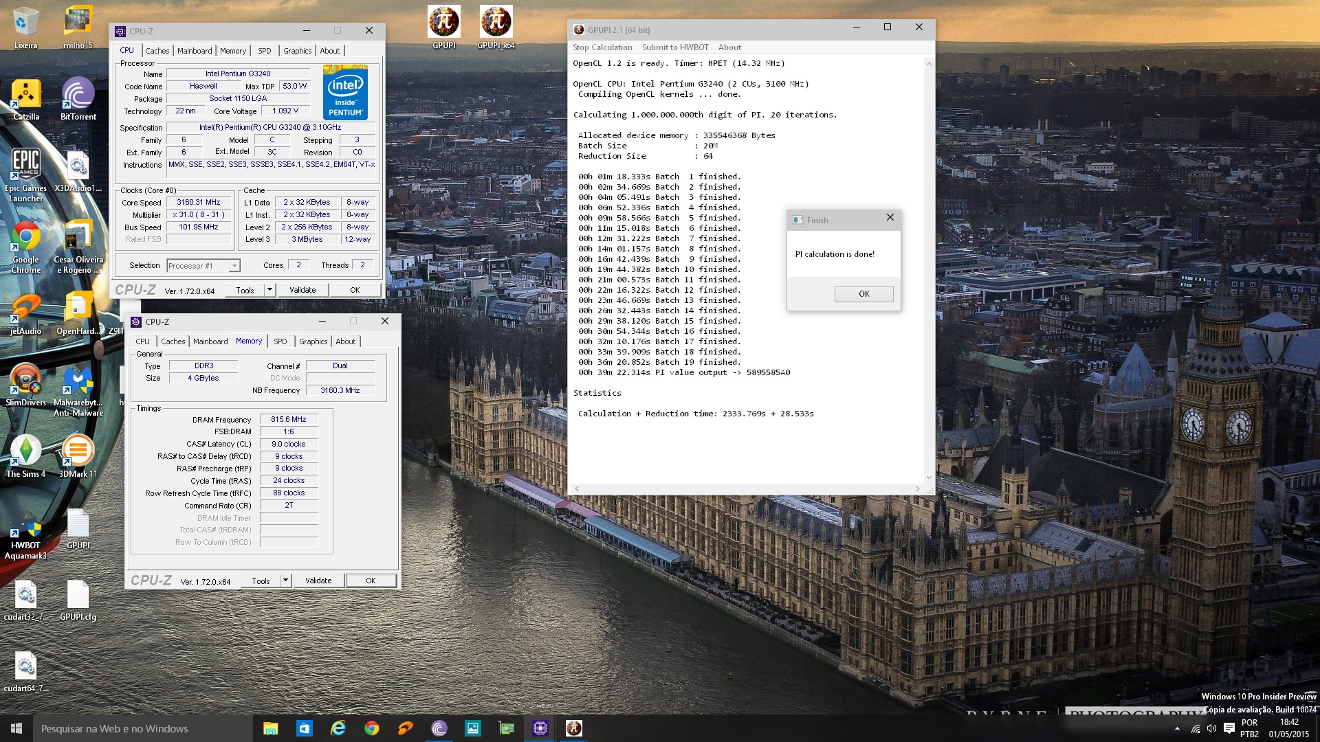Launch 3DMark 11 shortcut
The height and width of the screenshot is (742, 1320).
pos(78,457)
